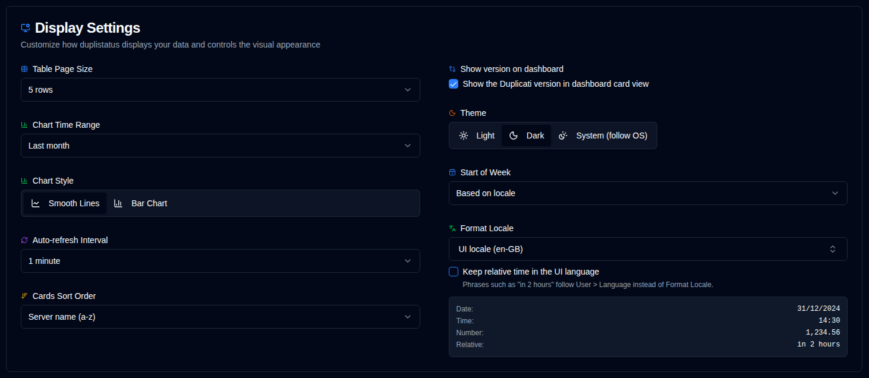869x378 pixels.
Task: Click the line chart icon in Smooth Lines
Action: (x=36, y=203)
